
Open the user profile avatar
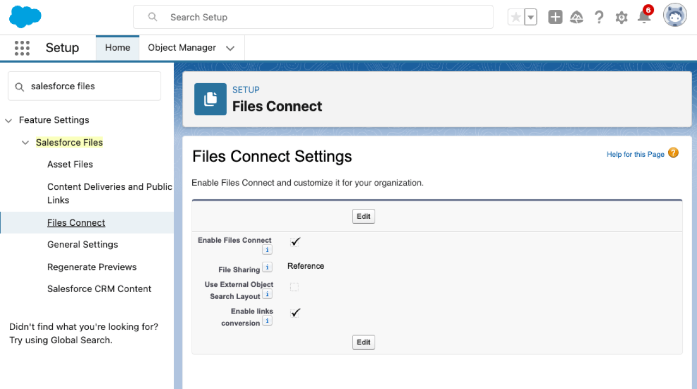click(x=675, y=15)
